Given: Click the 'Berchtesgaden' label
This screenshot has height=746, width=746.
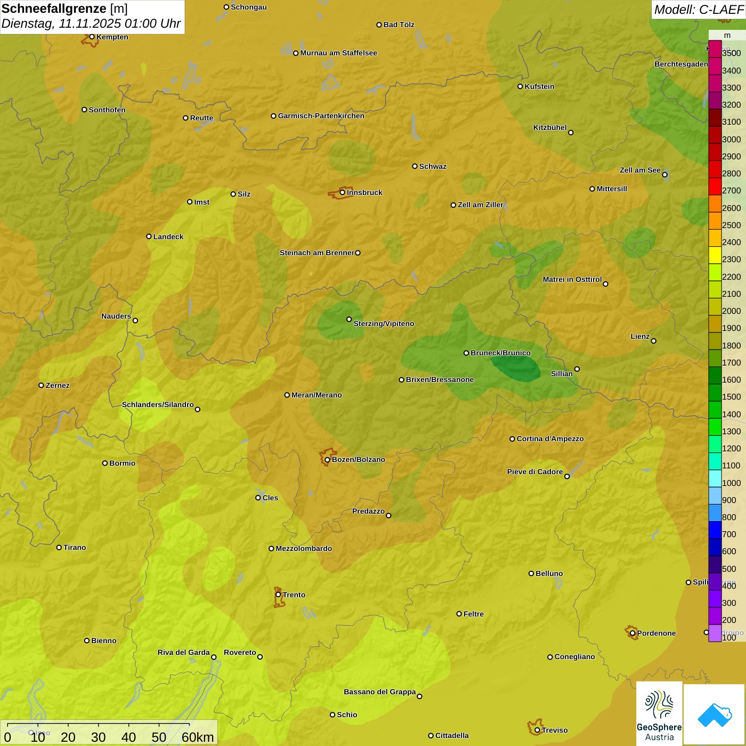Looking at the screenshot, I should pyautogui.click(x=681, y=64).
